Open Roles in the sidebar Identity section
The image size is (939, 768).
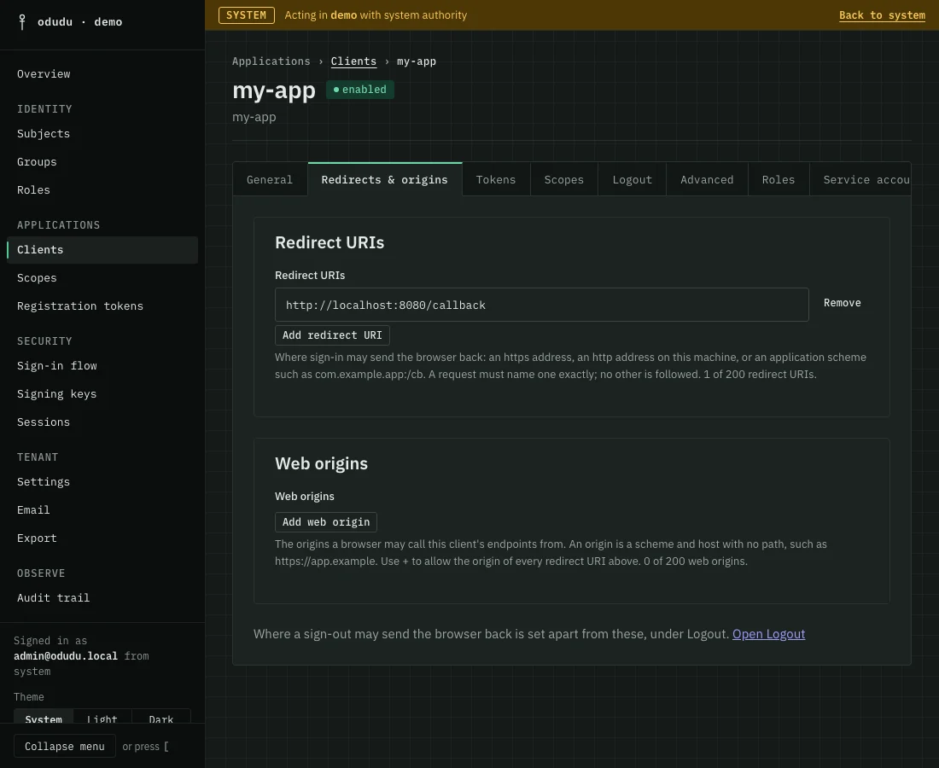click(x=33, y=189)
